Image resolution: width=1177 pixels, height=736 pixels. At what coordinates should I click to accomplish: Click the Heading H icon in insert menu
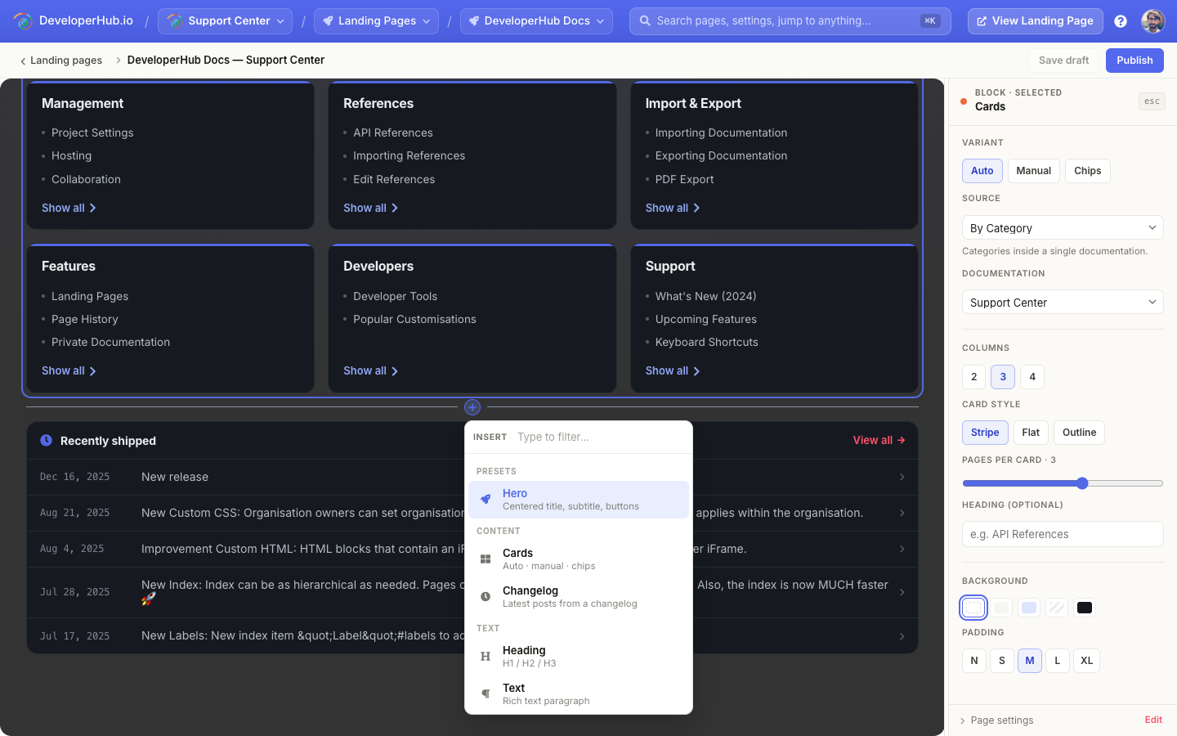pos(486,656)
